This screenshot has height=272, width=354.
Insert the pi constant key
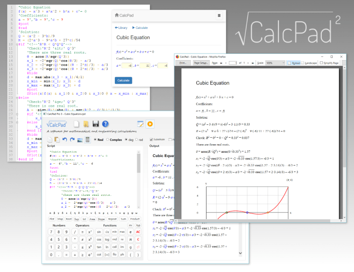click(130, 239)
